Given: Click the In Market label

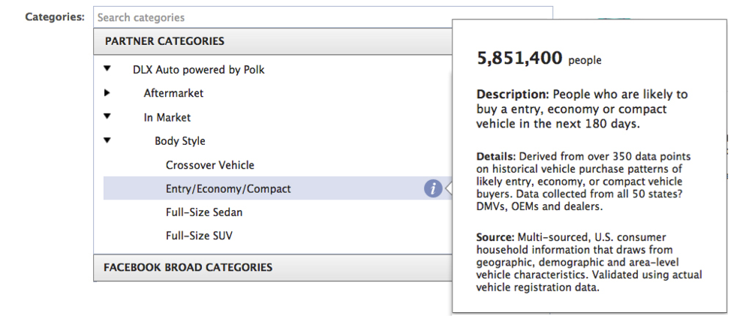Looking at the screenshot, I should coord(167,117).
